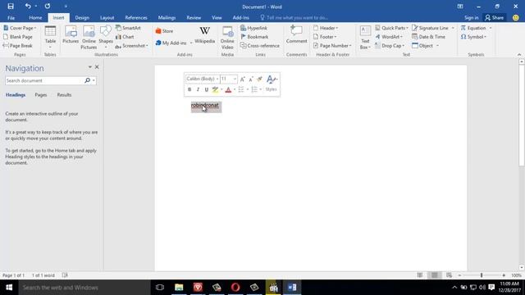This screenshot has height=295, width=525.
Task: Activate Format Painter in mini toolbar
Action: (x=259, y=79)
